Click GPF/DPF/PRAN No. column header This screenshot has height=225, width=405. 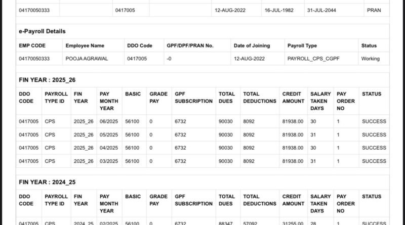(190, 46)
